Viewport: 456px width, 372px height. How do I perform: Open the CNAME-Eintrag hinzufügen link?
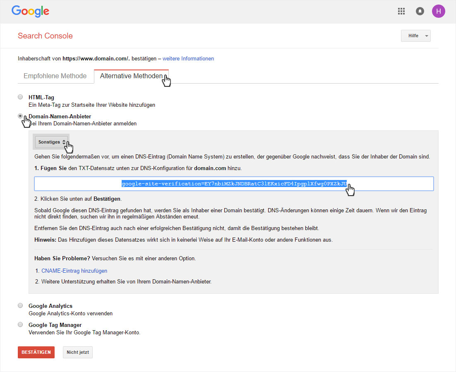click(x=74, y=271)
